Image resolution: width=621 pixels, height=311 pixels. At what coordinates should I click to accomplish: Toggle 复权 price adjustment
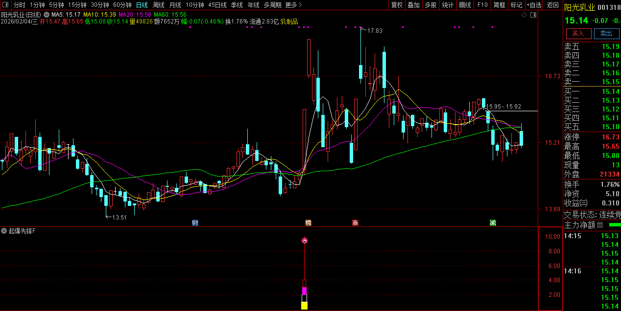tap(397, 5)
